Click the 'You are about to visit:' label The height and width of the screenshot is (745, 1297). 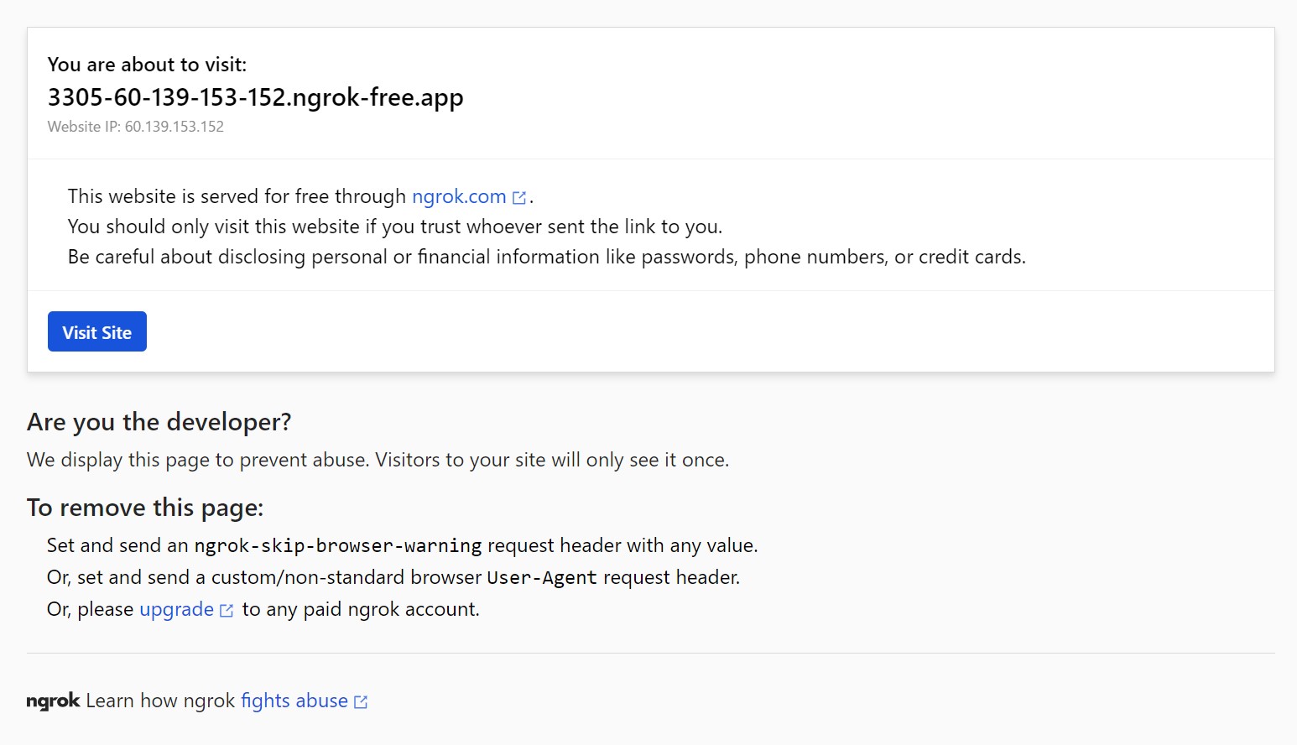coord(148,65)
